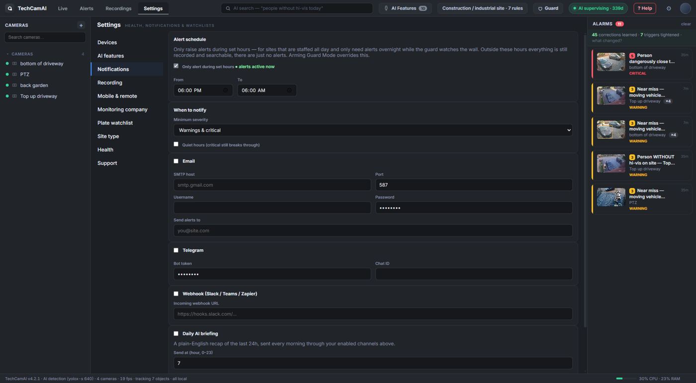Click the Search cameras field
The width and height of the screenshot is (696, 383).
tap(45, 37)
